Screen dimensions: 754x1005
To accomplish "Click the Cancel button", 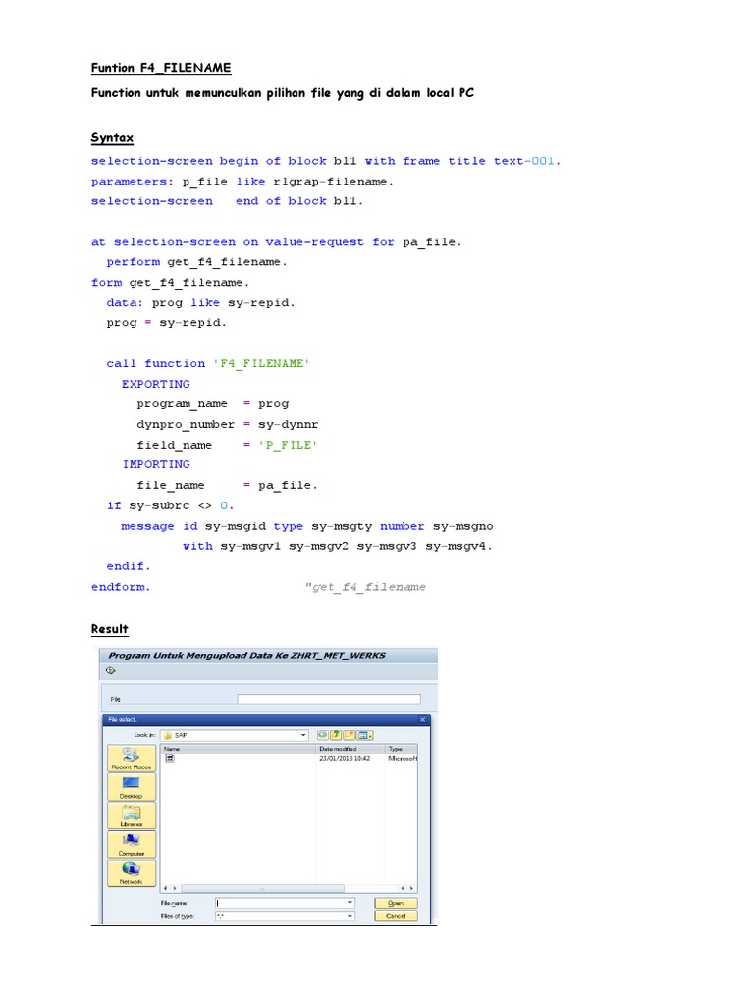I will click(396, 916).
